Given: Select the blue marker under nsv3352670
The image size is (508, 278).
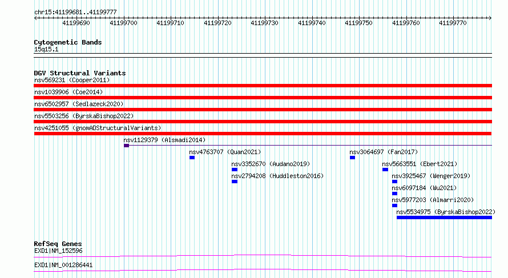Looking at the screenshot, I should click(x=235, y=170).
